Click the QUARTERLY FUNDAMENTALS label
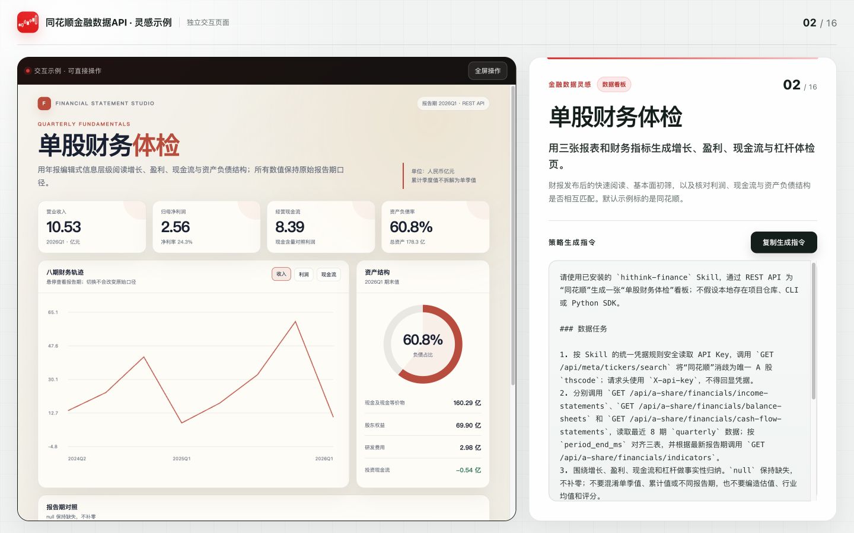Screen dimensions: 854x533 click(84, 124)
